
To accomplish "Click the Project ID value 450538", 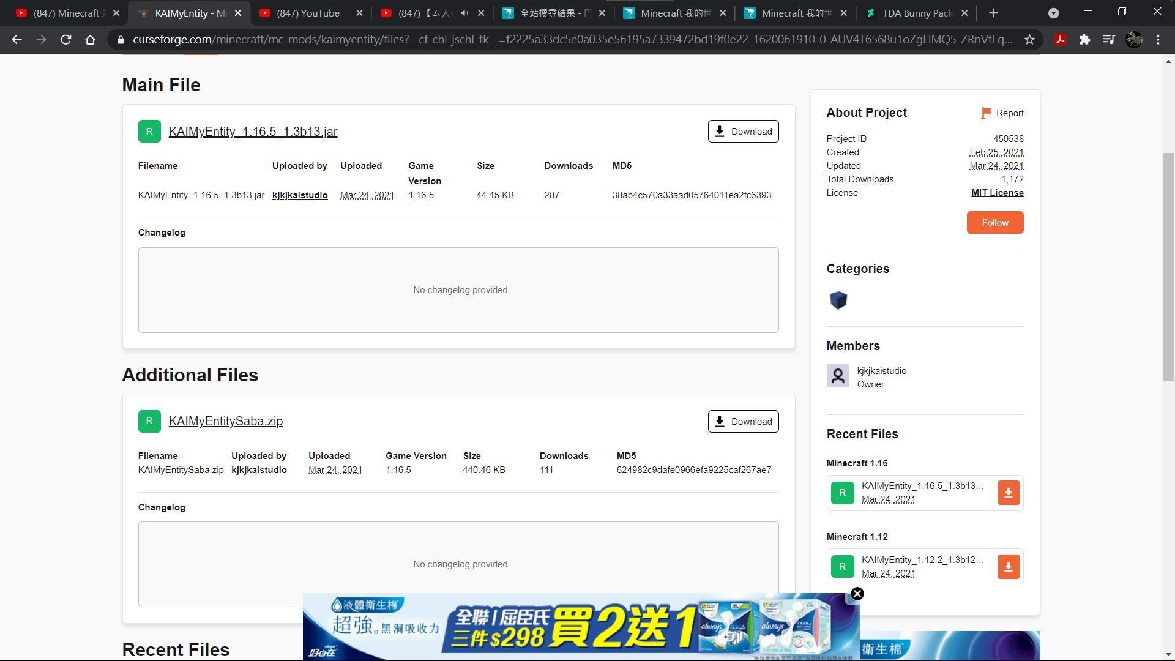I will point(1008,139).
